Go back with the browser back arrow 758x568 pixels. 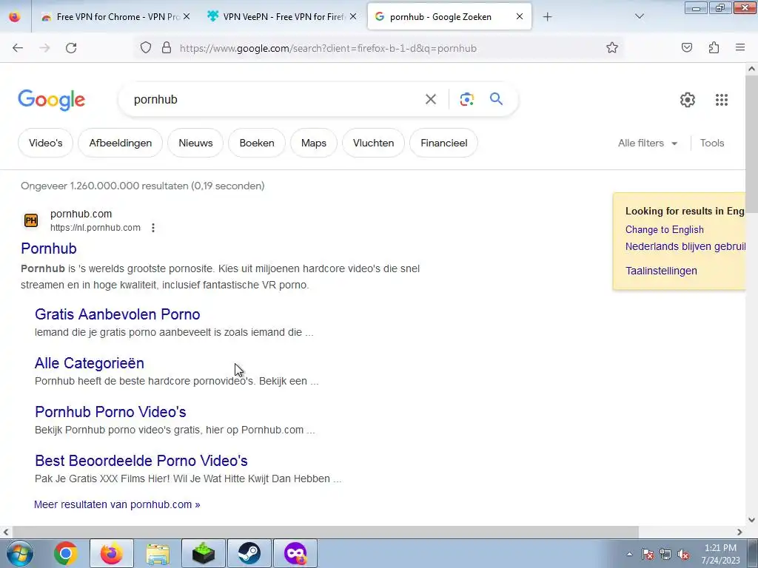[x=18, y=48]
